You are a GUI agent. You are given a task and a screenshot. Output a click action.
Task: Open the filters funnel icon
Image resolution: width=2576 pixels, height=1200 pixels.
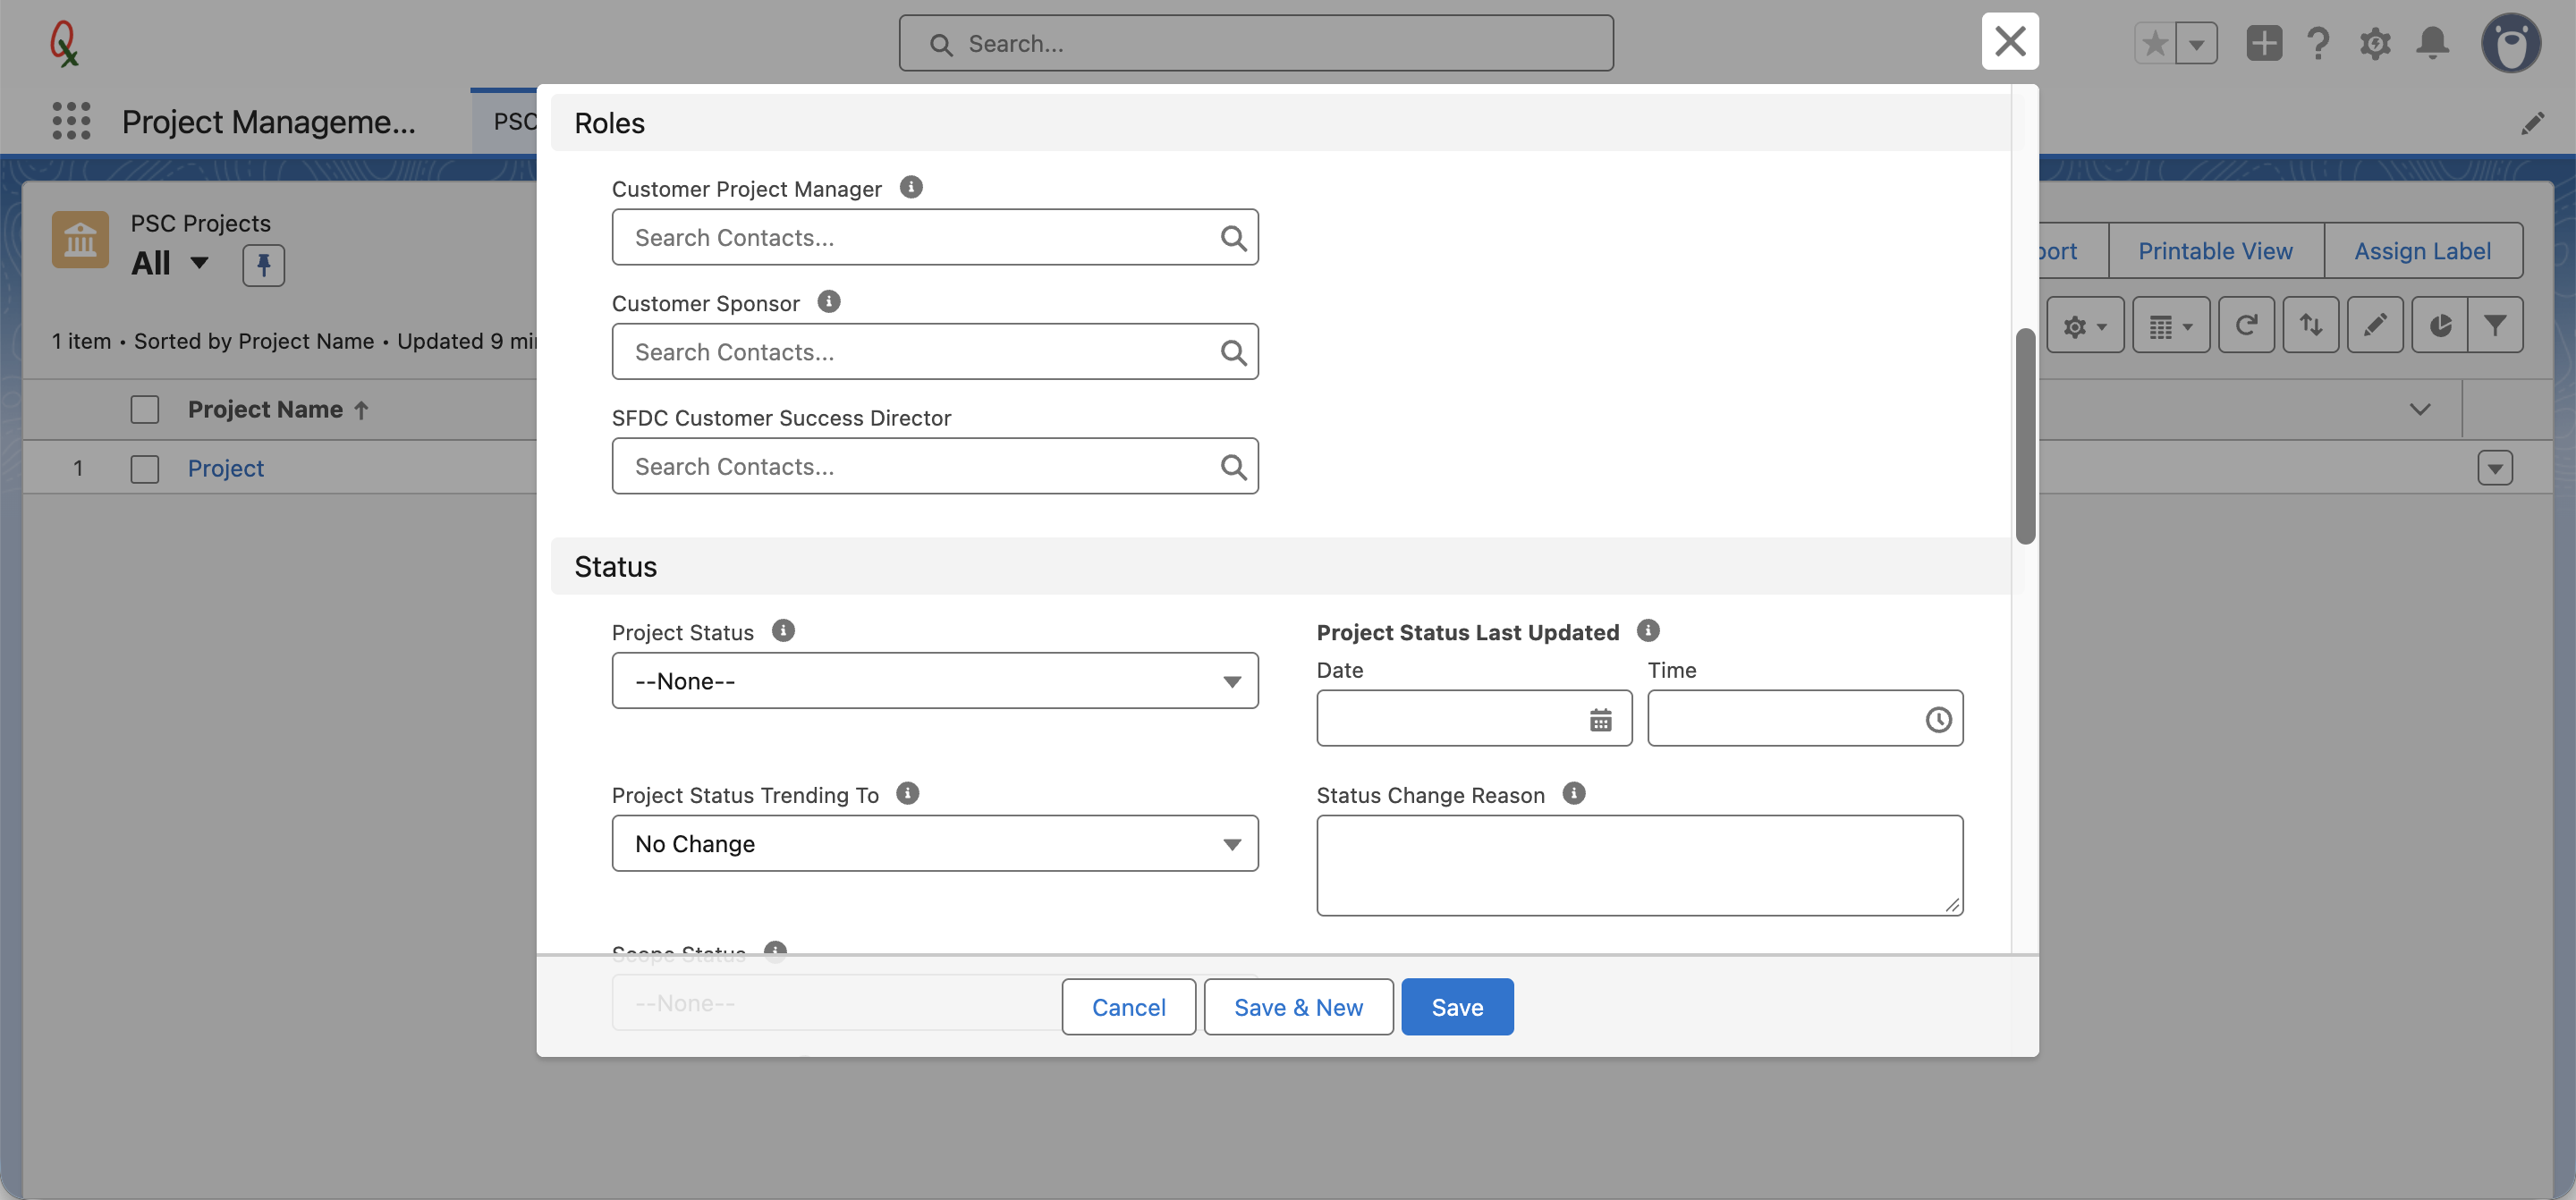click(x=2495, y=325)
